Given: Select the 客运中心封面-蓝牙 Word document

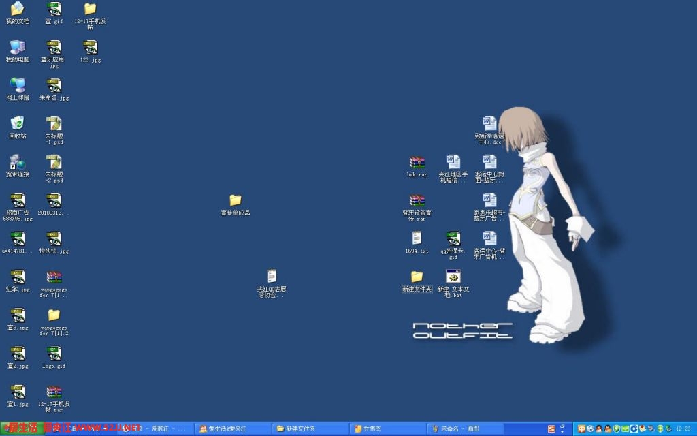Looking at the screenshot, I should tap(489, 169).
